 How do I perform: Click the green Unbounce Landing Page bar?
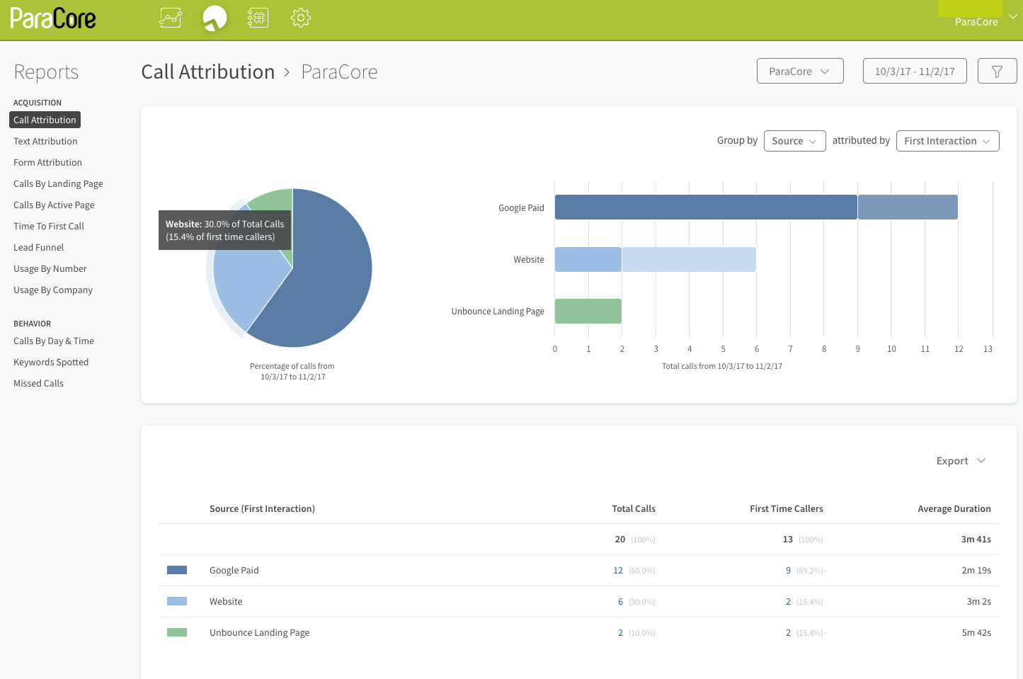tap(588, 311)
